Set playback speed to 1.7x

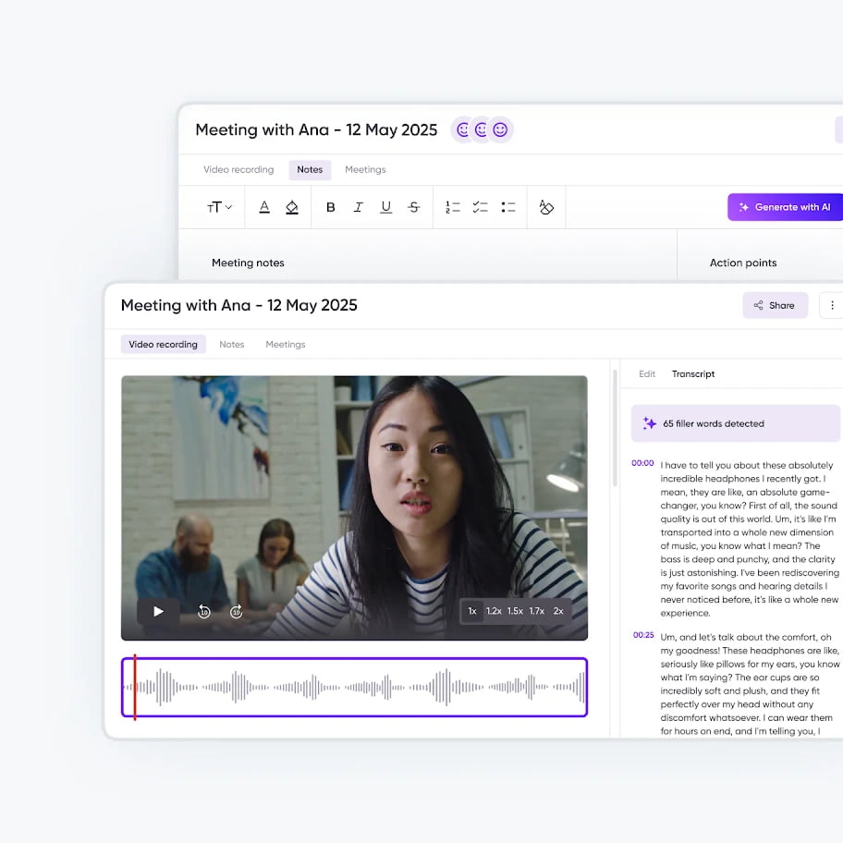(x=536, y=611)
